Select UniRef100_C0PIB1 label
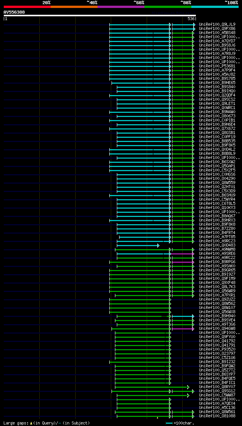The image size is (242, 426). (217, 120)
